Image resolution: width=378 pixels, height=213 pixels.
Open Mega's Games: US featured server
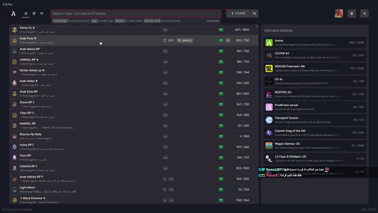(x=315, y=146)
